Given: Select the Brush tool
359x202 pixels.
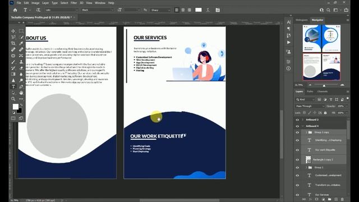Looking at the screenshot, I should coord(13,62).
